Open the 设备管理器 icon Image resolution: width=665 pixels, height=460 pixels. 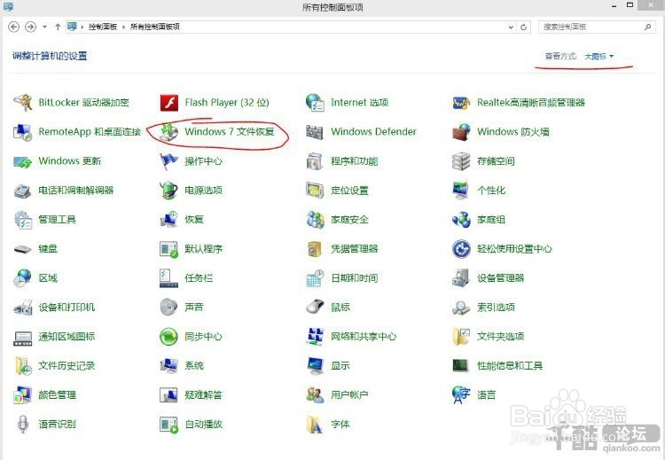[461, 278]
